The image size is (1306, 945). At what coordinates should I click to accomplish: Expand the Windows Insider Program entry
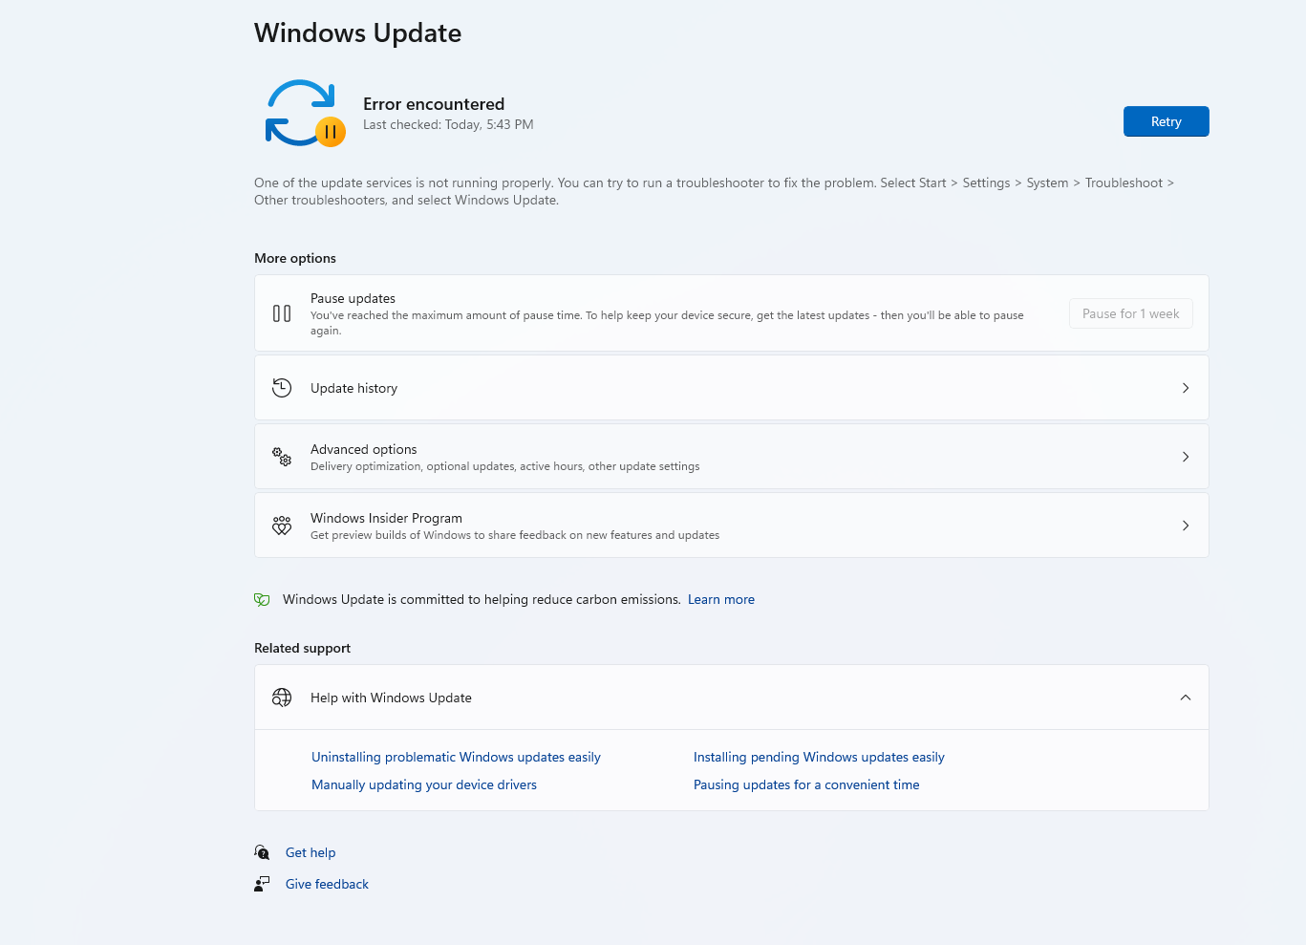[1186, 525]
